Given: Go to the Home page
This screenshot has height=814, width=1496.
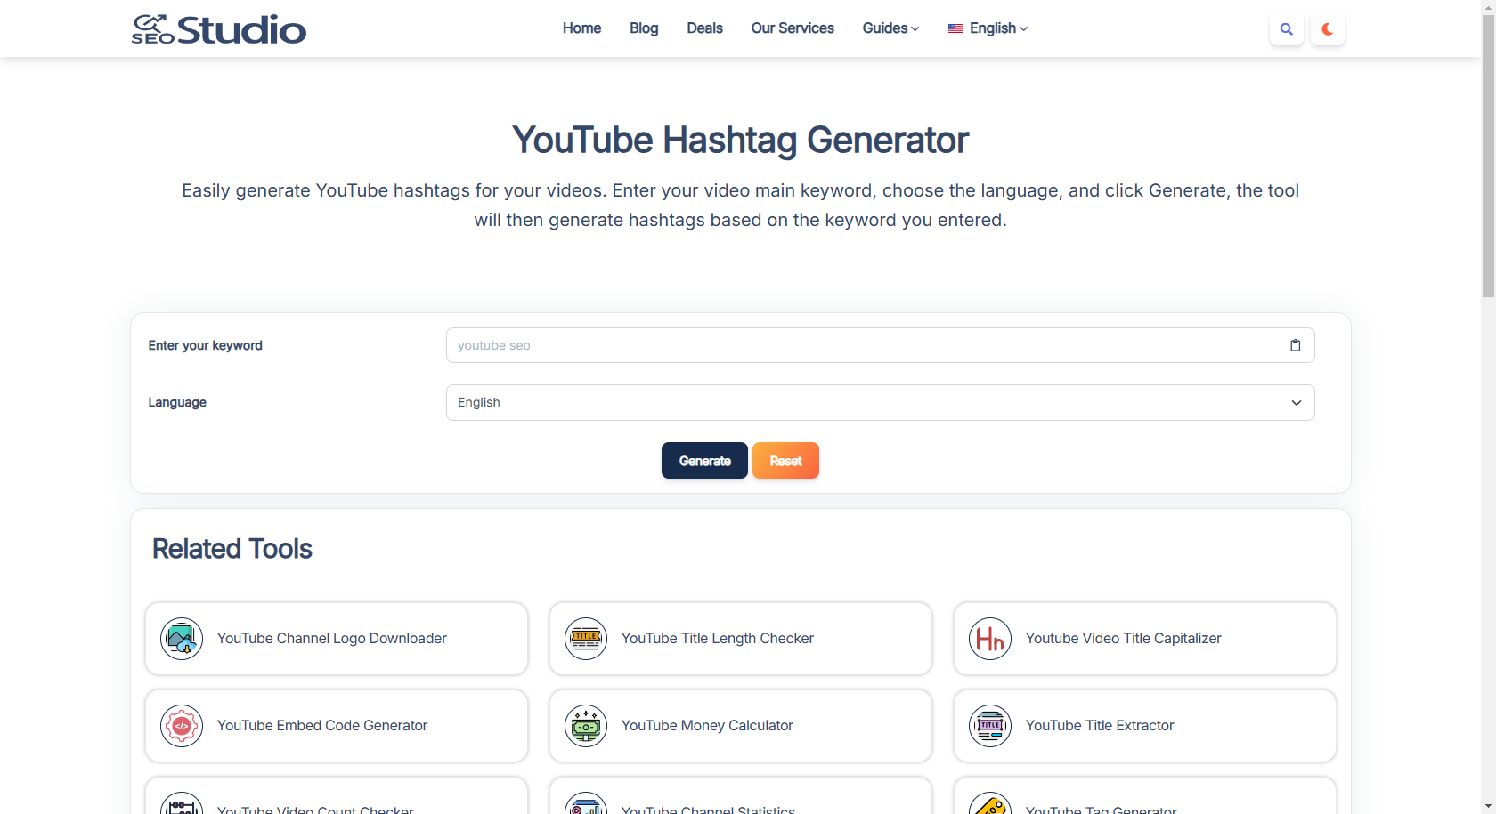Looking at the screenshot, I should pyautogui.click(x=581, y=28).
